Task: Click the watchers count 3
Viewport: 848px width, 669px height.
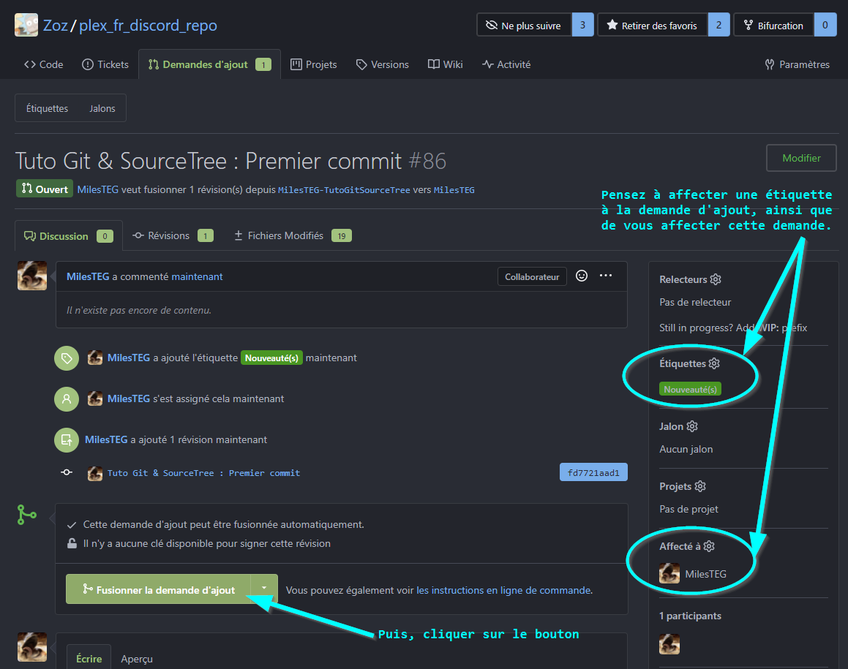Action: click(582, 25)
